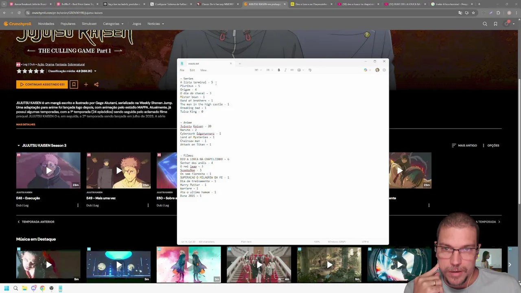Add series to a Crunchylist with plus icon
The height and width of the screenshot is (293, 521).
click(86, 84)
